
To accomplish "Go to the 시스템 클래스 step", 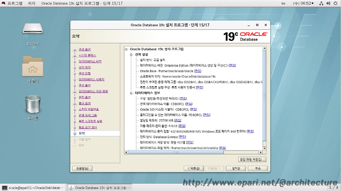I will tap(87, 55).
